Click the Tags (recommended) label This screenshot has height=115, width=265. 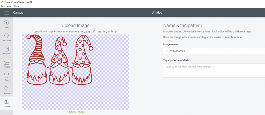point(176,60)
